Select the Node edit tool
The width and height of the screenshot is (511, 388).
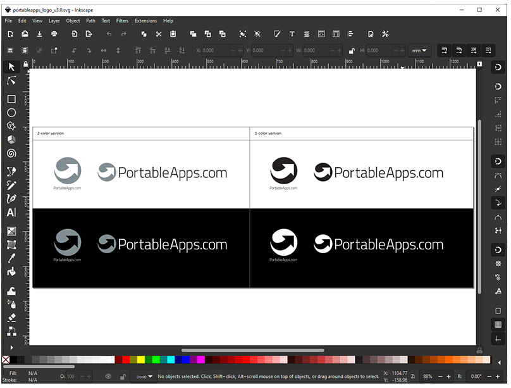(x=11, y=80)
